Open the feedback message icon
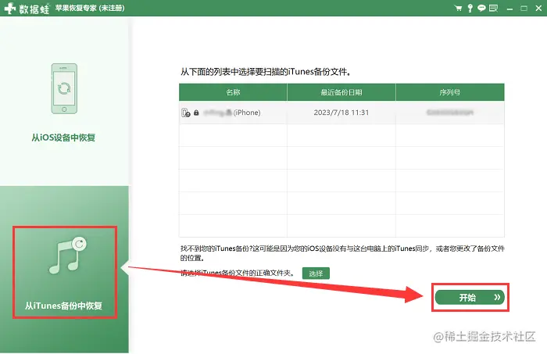The image size is (547, 354). pyautogui.click(x=493, y=8)
